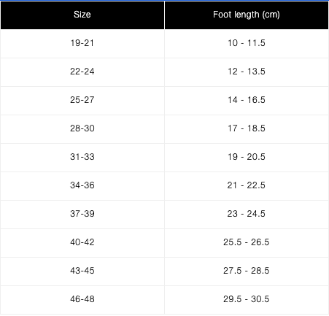Select the 34-36 size cell
Image resolution: width=329 pixels, height=316 pixels.
tap(82, 186)
